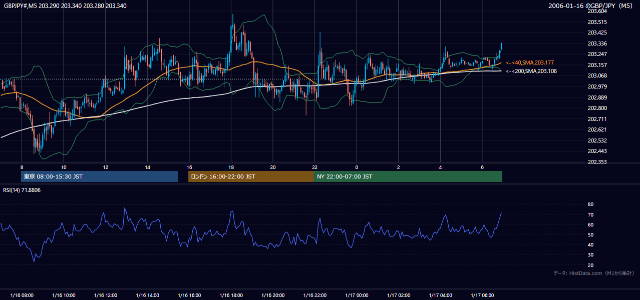Click the 1/16 08:00 time axis label

click(x=22, y=295)
